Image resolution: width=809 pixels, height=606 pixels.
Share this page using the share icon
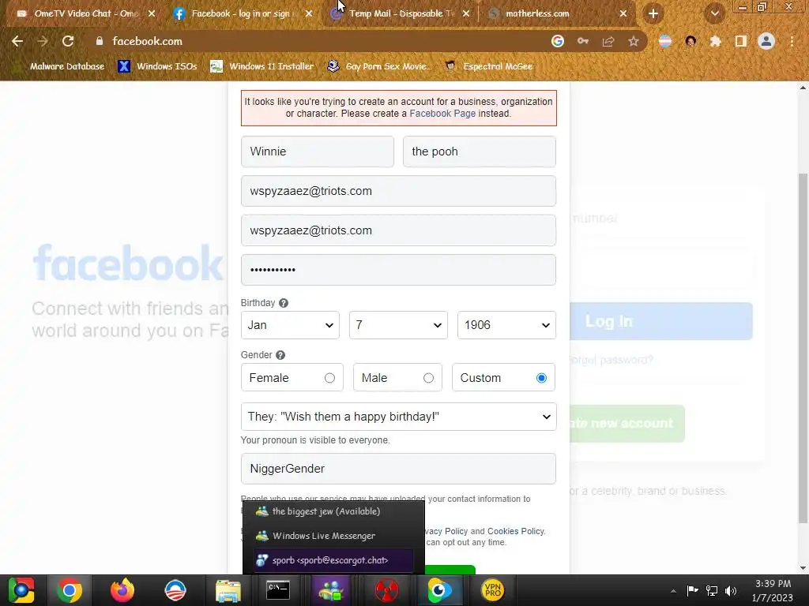[608, 41]
